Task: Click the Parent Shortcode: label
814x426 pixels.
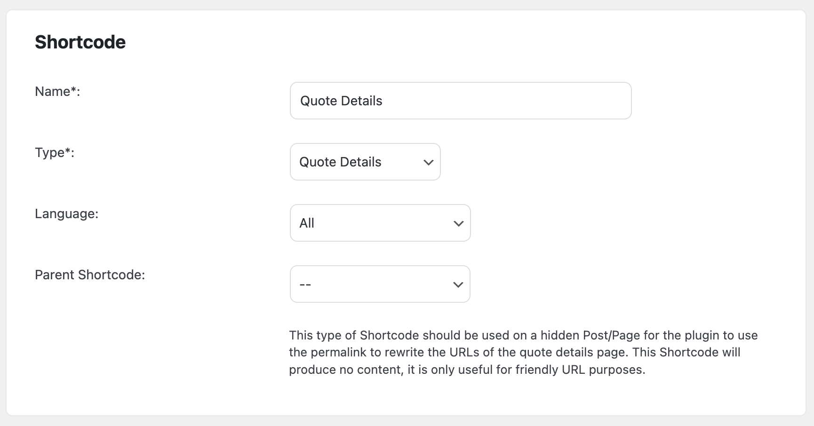Action: point(90,275)
